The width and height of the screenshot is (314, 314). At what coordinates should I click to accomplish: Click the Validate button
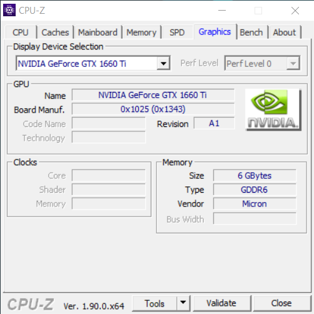click(221, 303)
